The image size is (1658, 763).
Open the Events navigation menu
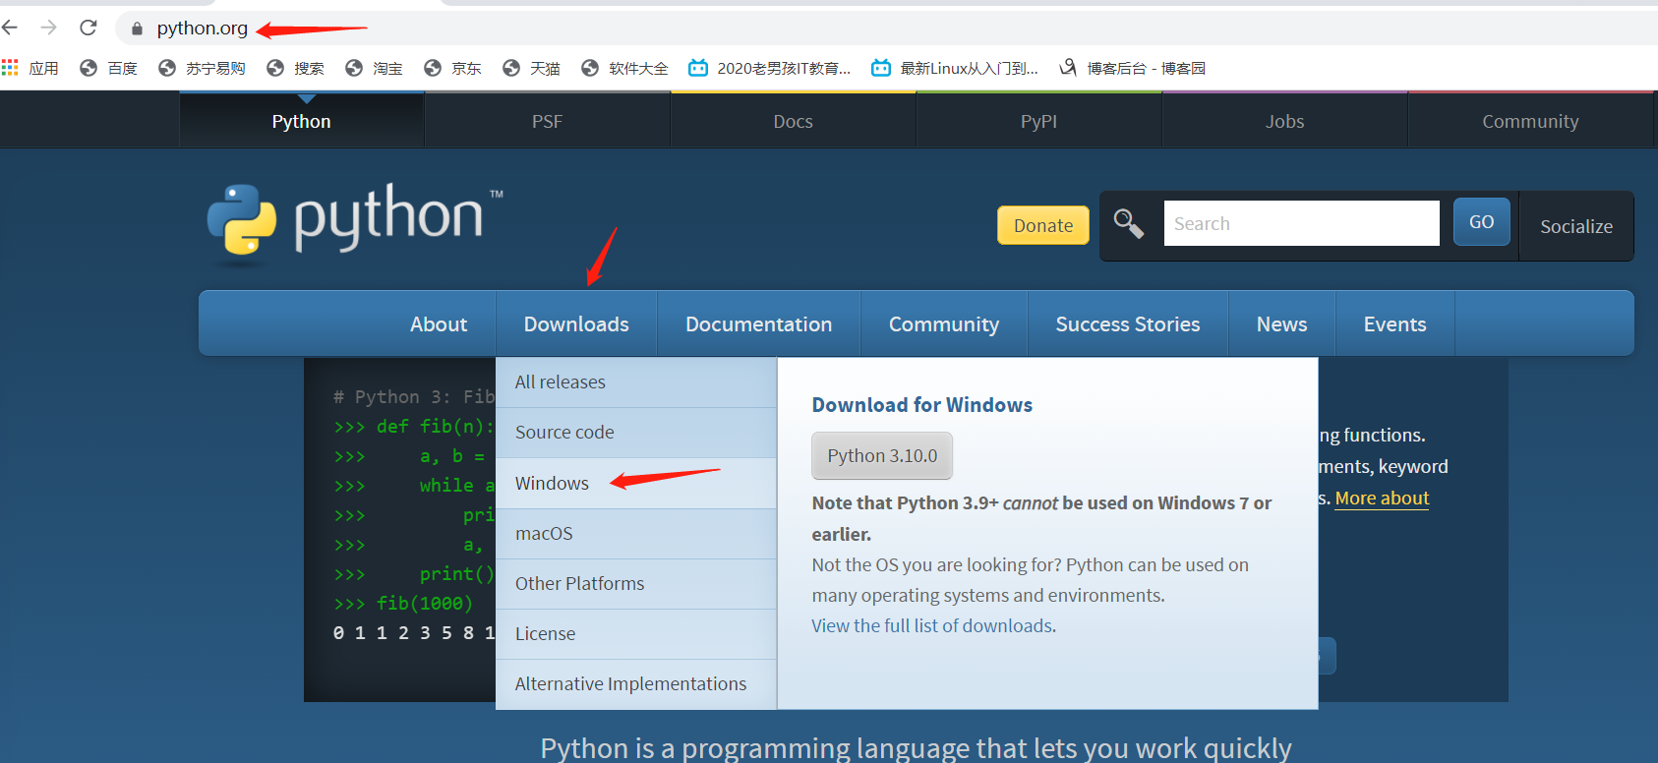1395,323
